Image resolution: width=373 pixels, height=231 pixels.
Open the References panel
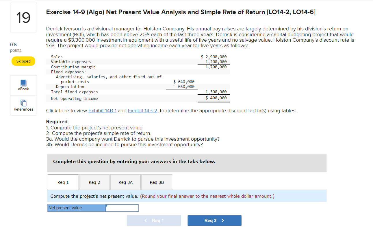(x=23, y=105)
